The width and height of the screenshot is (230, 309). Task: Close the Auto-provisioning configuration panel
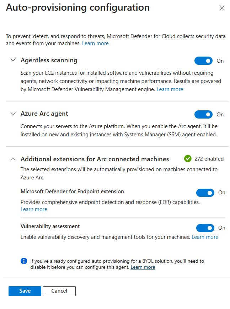click(x=222, y=8)
